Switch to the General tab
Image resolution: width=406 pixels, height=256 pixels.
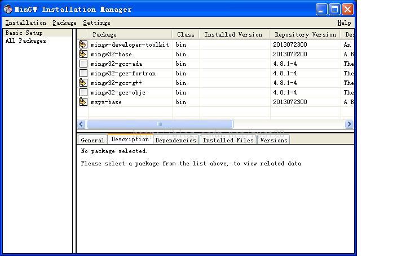(x=92, y=140)
